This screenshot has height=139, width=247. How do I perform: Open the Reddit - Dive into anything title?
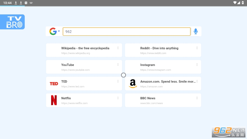tap(159, 48)
